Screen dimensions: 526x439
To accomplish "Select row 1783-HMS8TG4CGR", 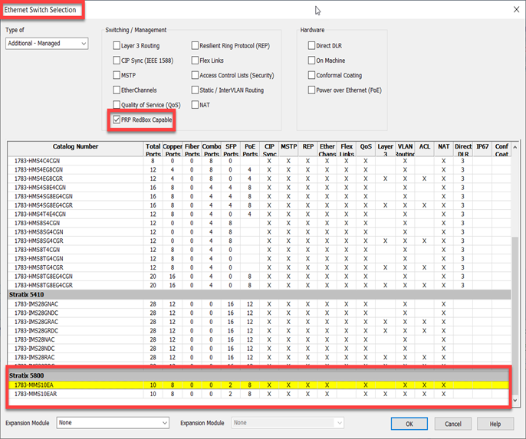I will [258, 267].
